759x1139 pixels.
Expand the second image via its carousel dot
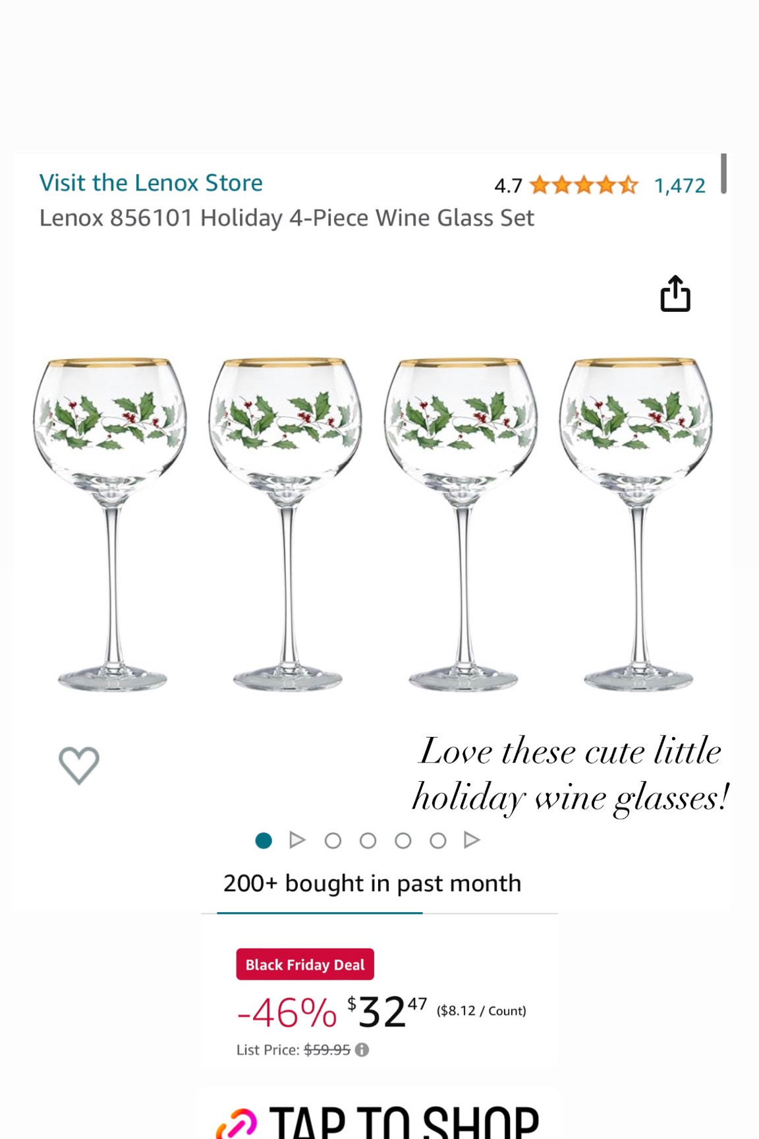point(332,840)
